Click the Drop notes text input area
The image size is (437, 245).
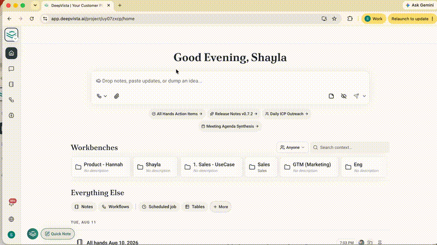point(230,81)
